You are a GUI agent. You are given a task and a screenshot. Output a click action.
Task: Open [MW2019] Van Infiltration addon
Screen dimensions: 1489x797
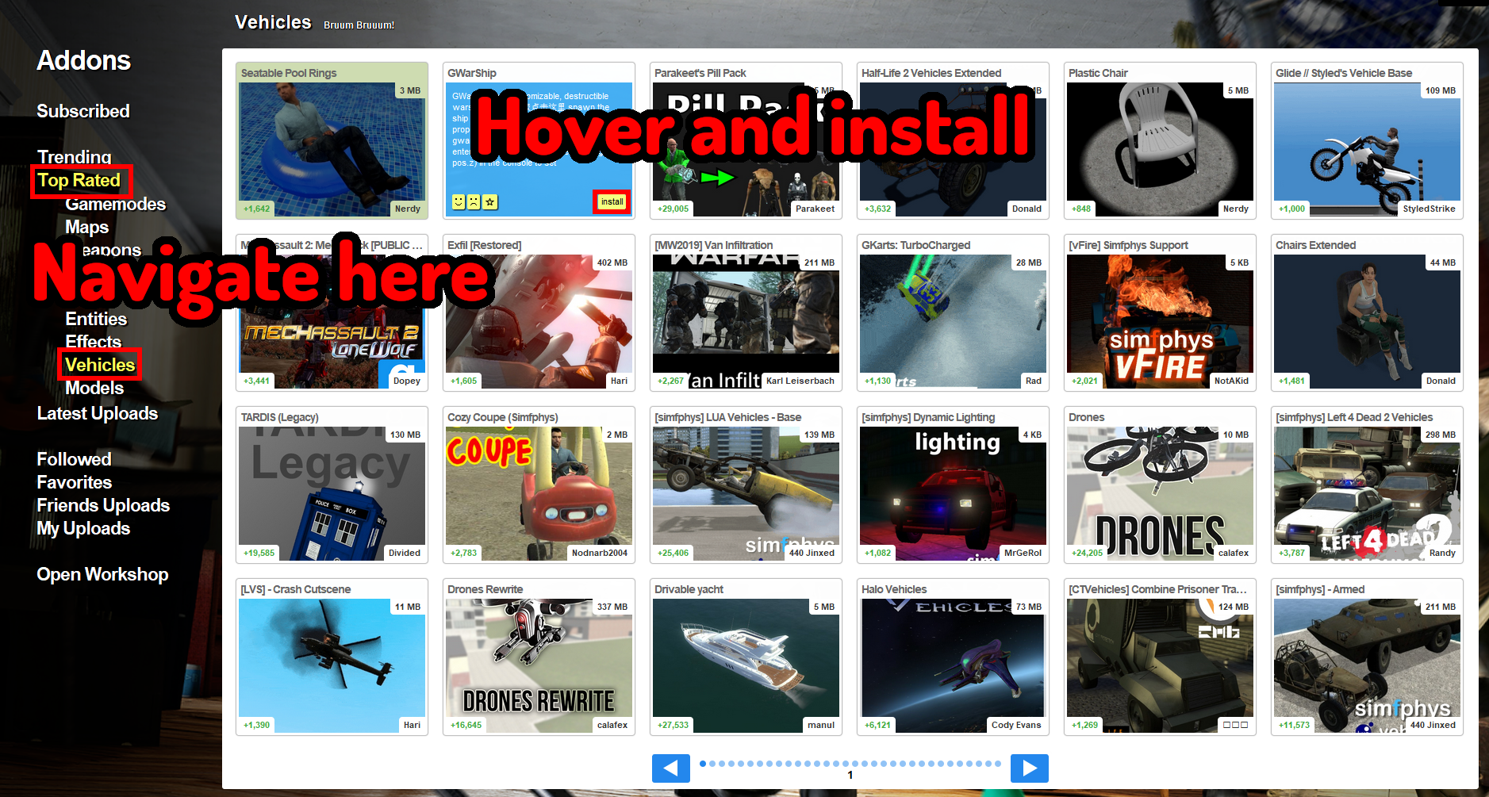tap(746, 312)
